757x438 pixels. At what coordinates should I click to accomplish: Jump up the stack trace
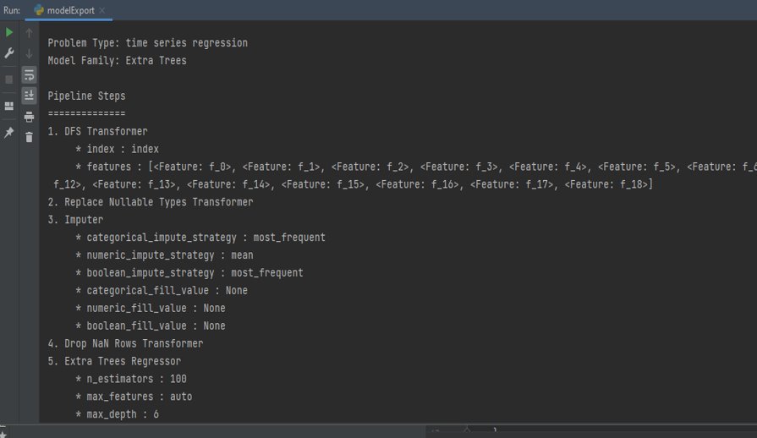click(29, 33)
